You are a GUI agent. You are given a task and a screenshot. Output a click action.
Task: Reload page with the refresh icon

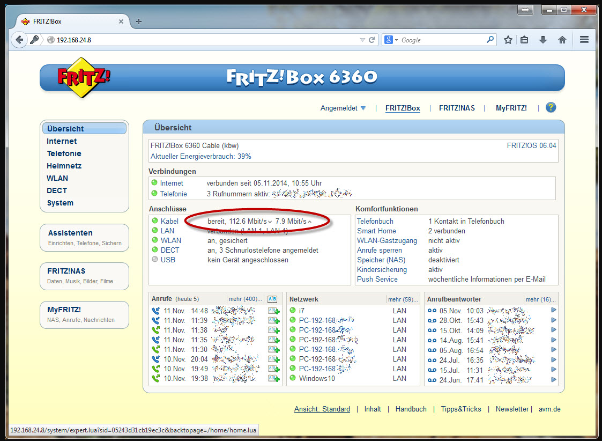pyautogui.click(x=371, y=40)
